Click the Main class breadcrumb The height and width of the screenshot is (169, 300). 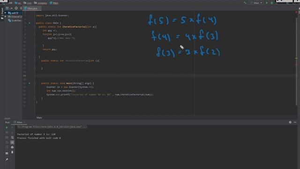pyautogui.click(x=54, y=3)
